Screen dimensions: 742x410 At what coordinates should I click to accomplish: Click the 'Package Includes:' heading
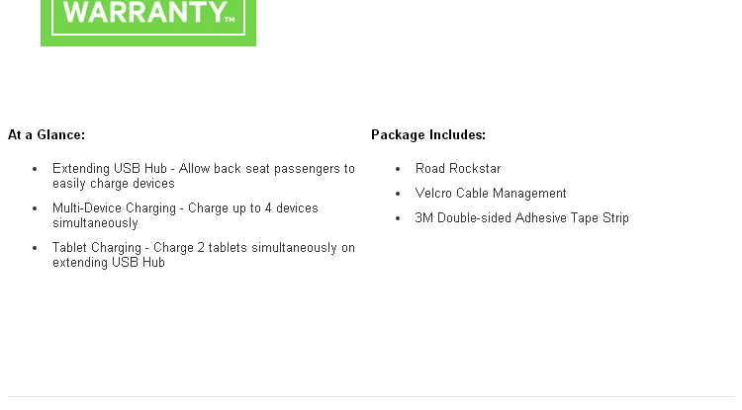(x=428, y=135)
